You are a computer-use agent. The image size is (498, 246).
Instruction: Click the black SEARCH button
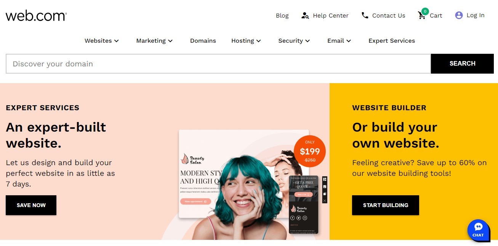pyautogui.click(x=462, y=64)
